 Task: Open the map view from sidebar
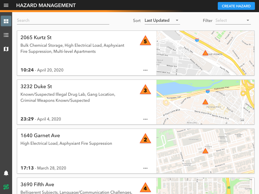6,49
